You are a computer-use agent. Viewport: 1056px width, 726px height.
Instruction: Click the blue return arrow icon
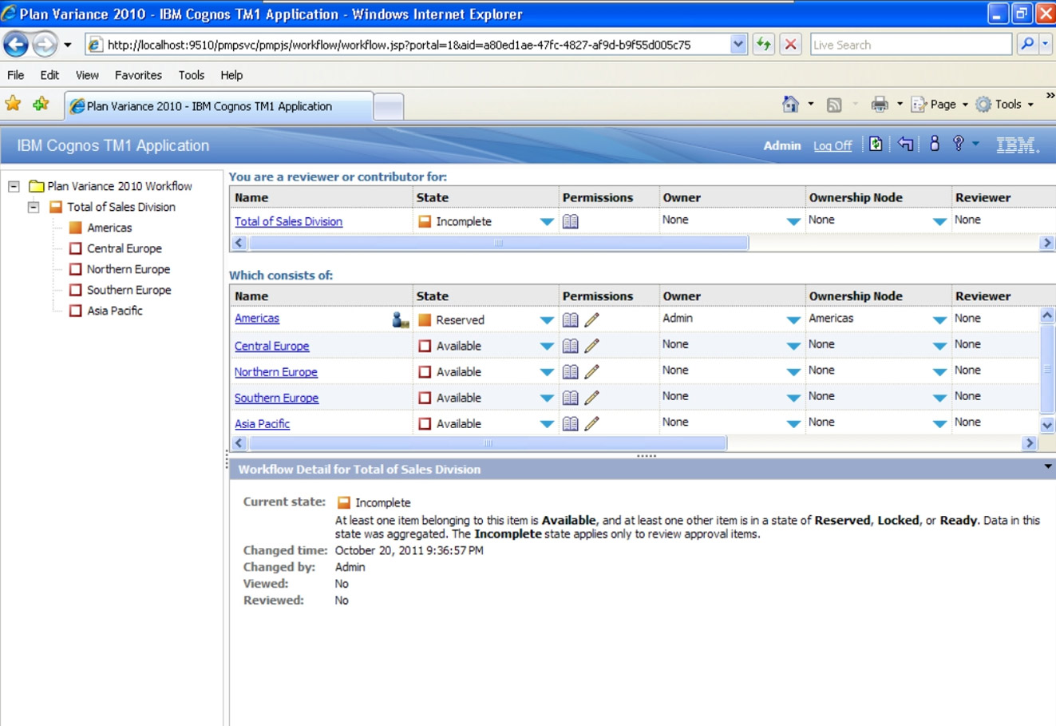click(x=905, y=145)
